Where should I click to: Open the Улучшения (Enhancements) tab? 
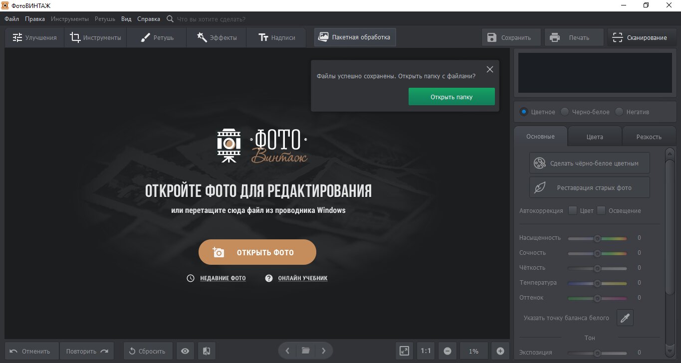point(34,37)
